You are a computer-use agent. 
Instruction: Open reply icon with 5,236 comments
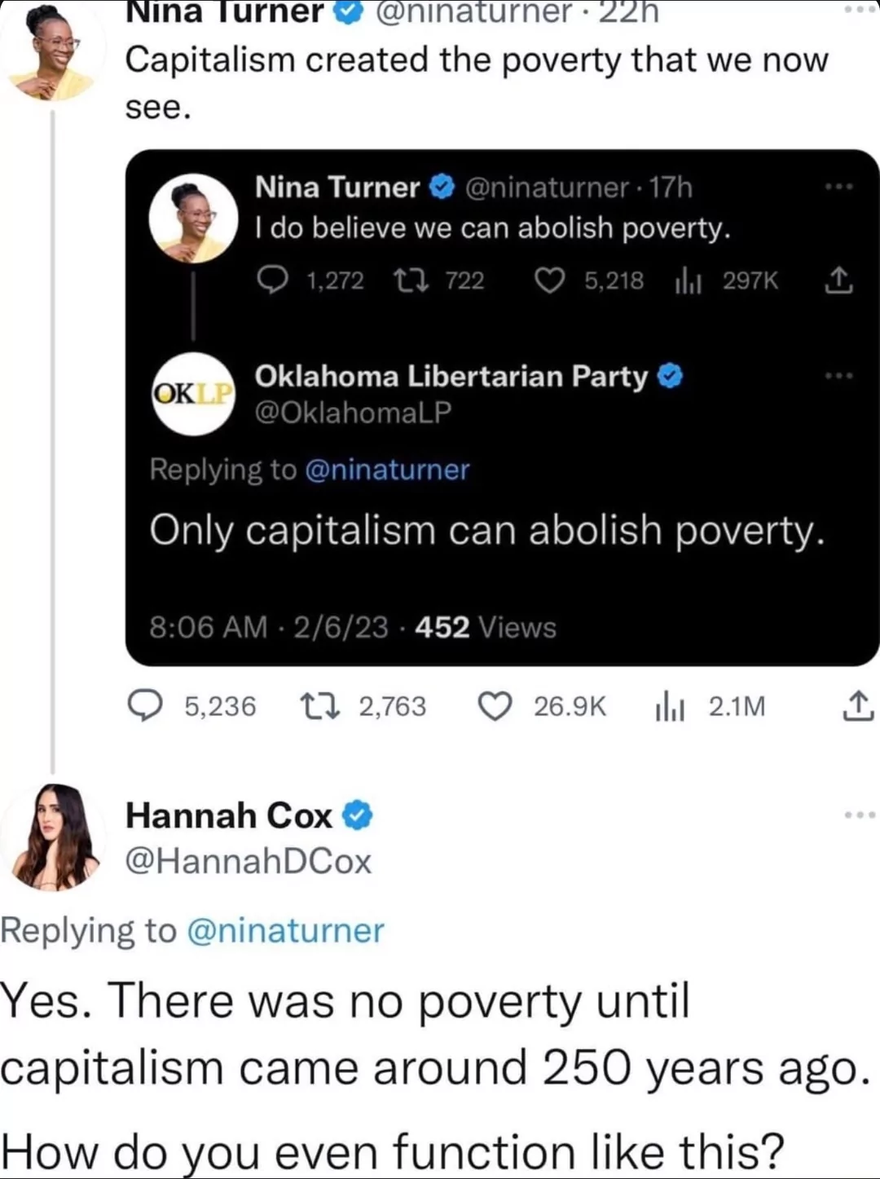pyautogui.click(x=147, y=706)
